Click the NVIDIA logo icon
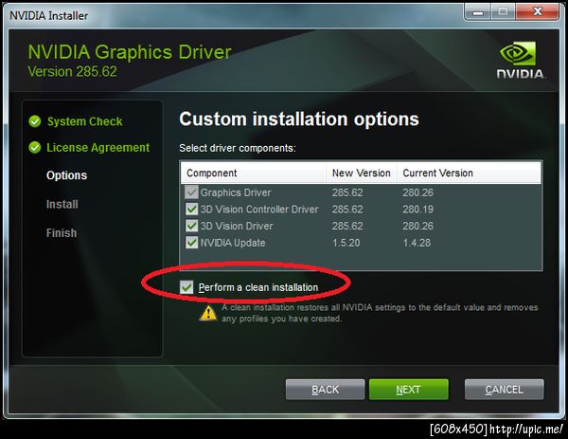This screenshot has width=568, height=439. click(520, 60)
